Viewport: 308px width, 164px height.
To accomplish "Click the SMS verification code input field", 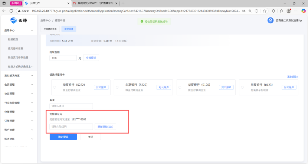I will point(71,127).
